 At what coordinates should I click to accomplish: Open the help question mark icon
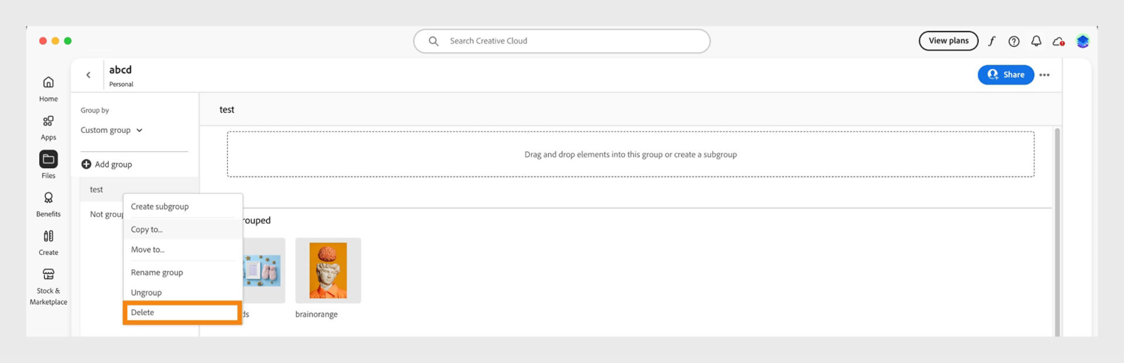(1014, 41)
